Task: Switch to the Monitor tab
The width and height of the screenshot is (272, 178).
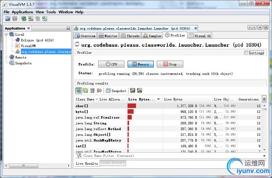Action: click(x=108, y=36)
